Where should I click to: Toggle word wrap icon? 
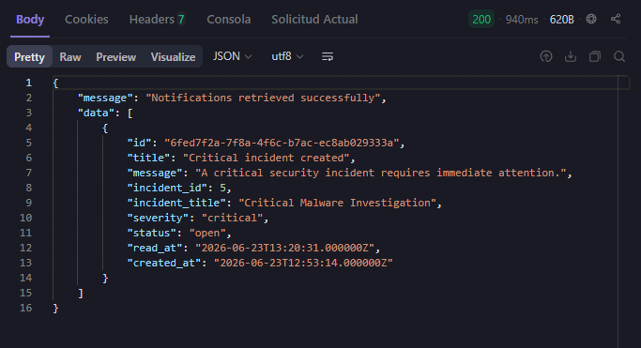click(x=328, y=56)
